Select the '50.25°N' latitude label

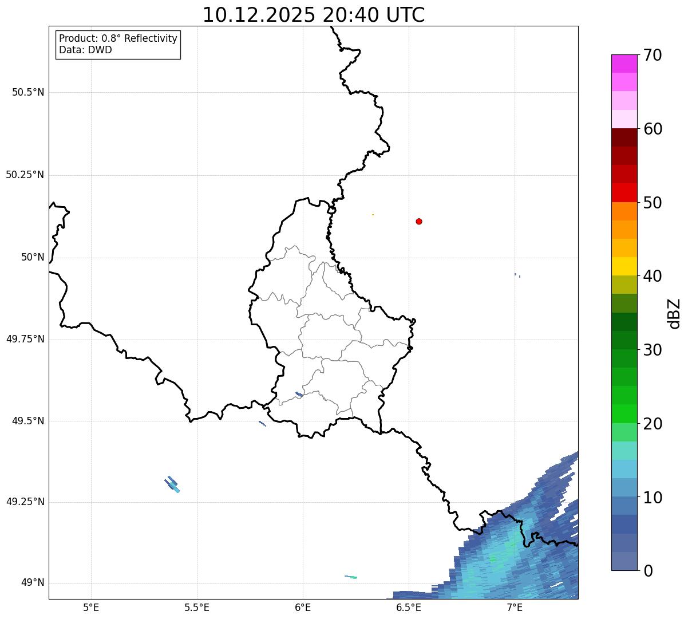point(25,175)
